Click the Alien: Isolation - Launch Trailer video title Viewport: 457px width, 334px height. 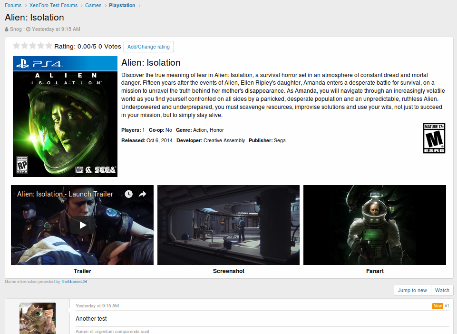65,194
